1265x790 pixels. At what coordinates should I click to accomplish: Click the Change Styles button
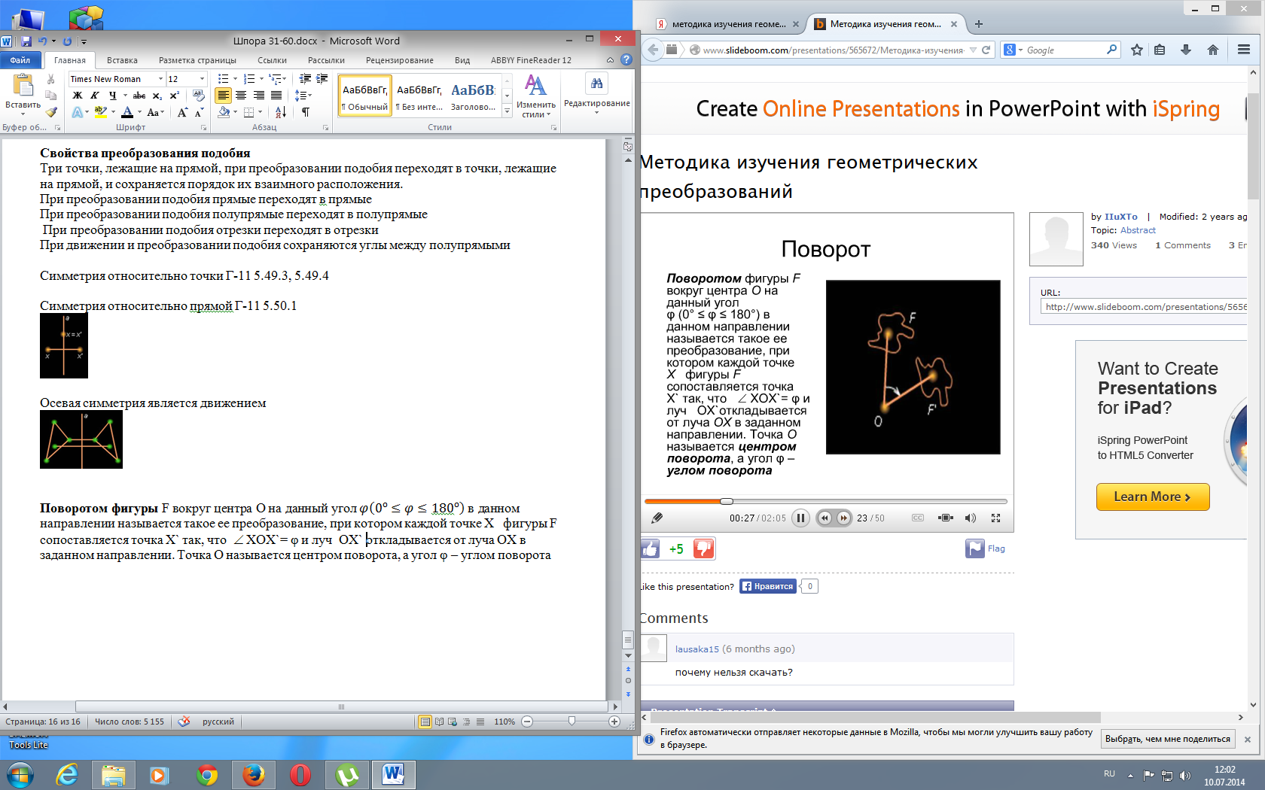(x=536, y=96)
